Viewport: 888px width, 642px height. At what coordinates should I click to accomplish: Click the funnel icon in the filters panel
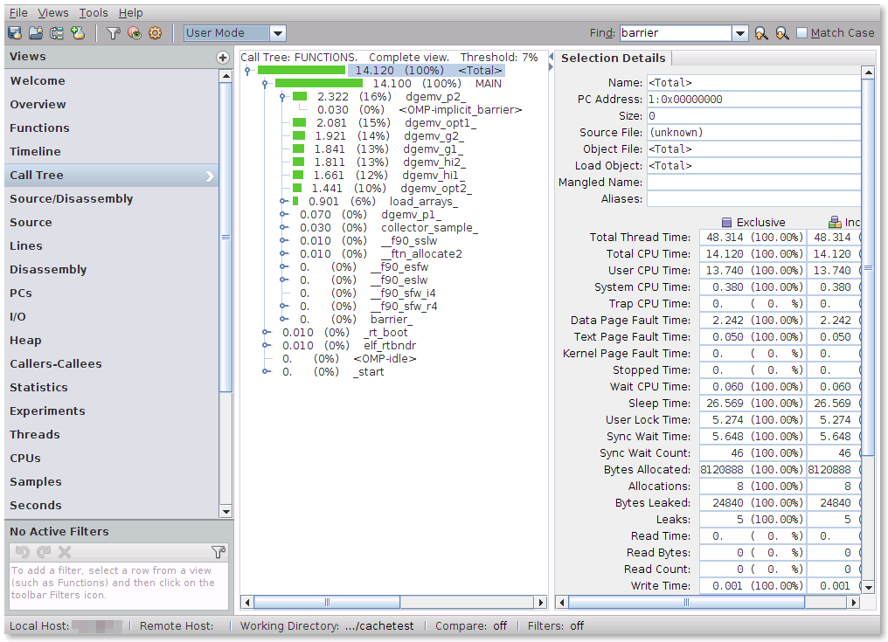[x=219, y=552]
